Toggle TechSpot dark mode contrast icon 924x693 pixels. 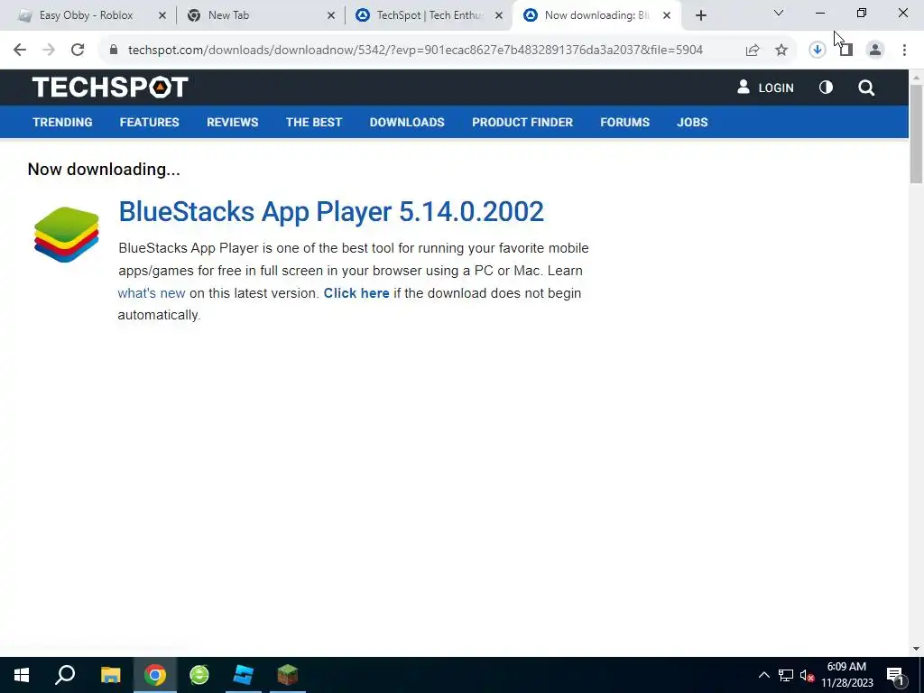[826, 88]
